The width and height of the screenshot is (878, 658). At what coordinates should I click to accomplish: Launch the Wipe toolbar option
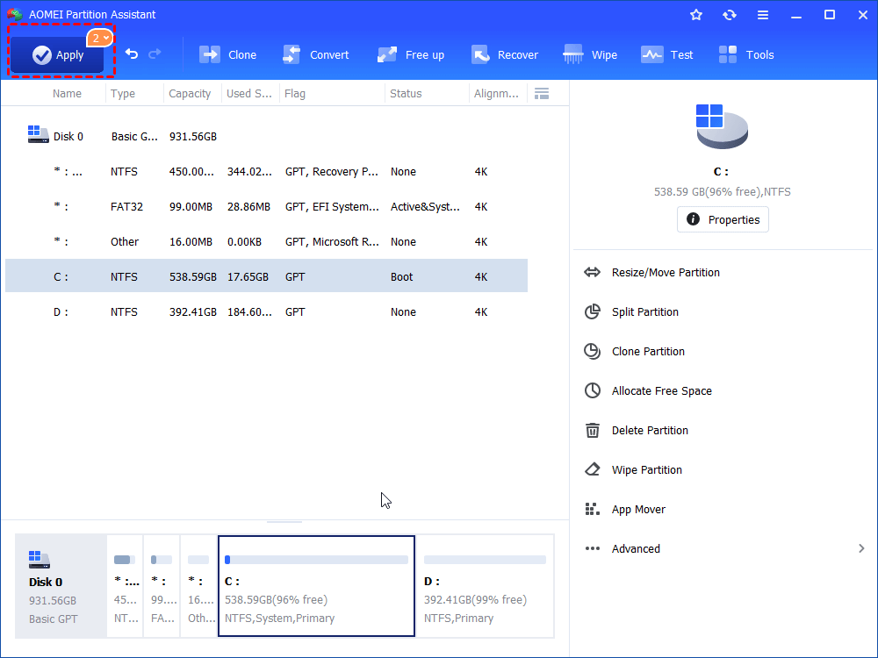(x=590, y=54)
